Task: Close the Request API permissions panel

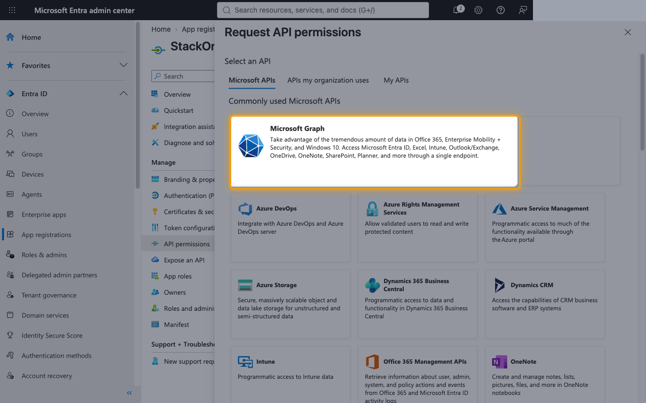Action: (628, 32)
